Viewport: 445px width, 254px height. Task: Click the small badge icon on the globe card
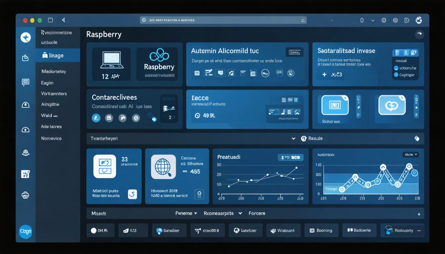(x=199, y=194)
